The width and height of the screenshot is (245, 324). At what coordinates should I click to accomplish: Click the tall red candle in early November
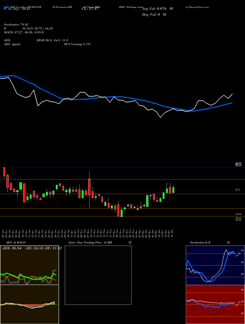[x=89, y=187]
